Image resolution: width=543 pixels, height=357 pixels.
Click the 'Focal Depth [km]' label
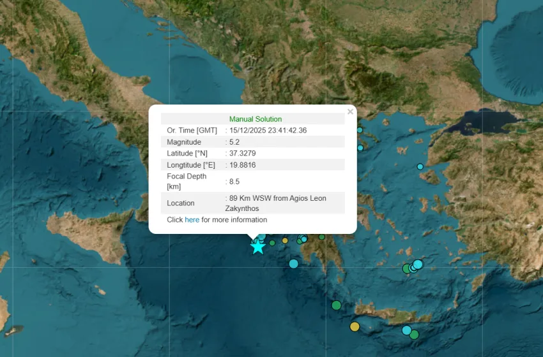tap(187, 182)
